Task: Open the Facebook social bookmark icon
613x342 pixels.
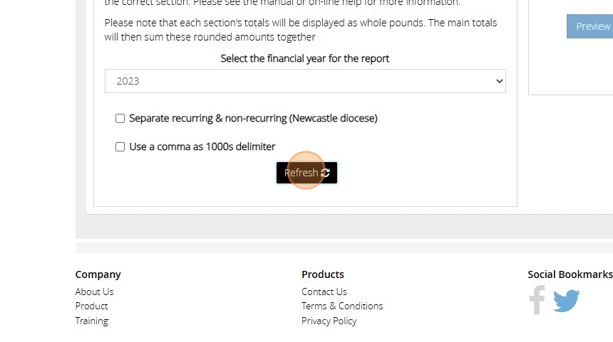Action: click(x=537, y=300)
